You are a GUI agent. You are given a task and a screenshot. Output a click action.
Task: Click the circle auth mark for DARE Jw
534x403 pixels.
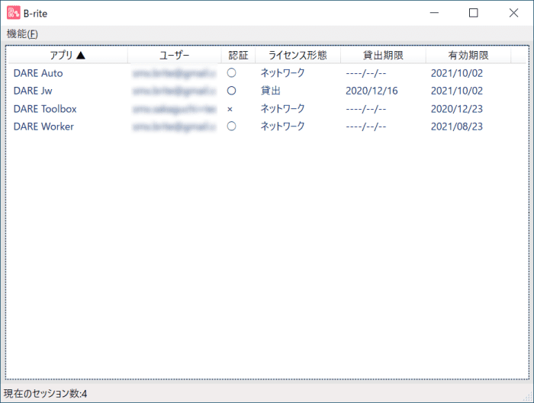point(232,91)
